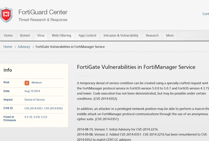This screenshot has width=209, height=141.
Task: Click the Aug 19 2014 date value
Action: [32, 91]
